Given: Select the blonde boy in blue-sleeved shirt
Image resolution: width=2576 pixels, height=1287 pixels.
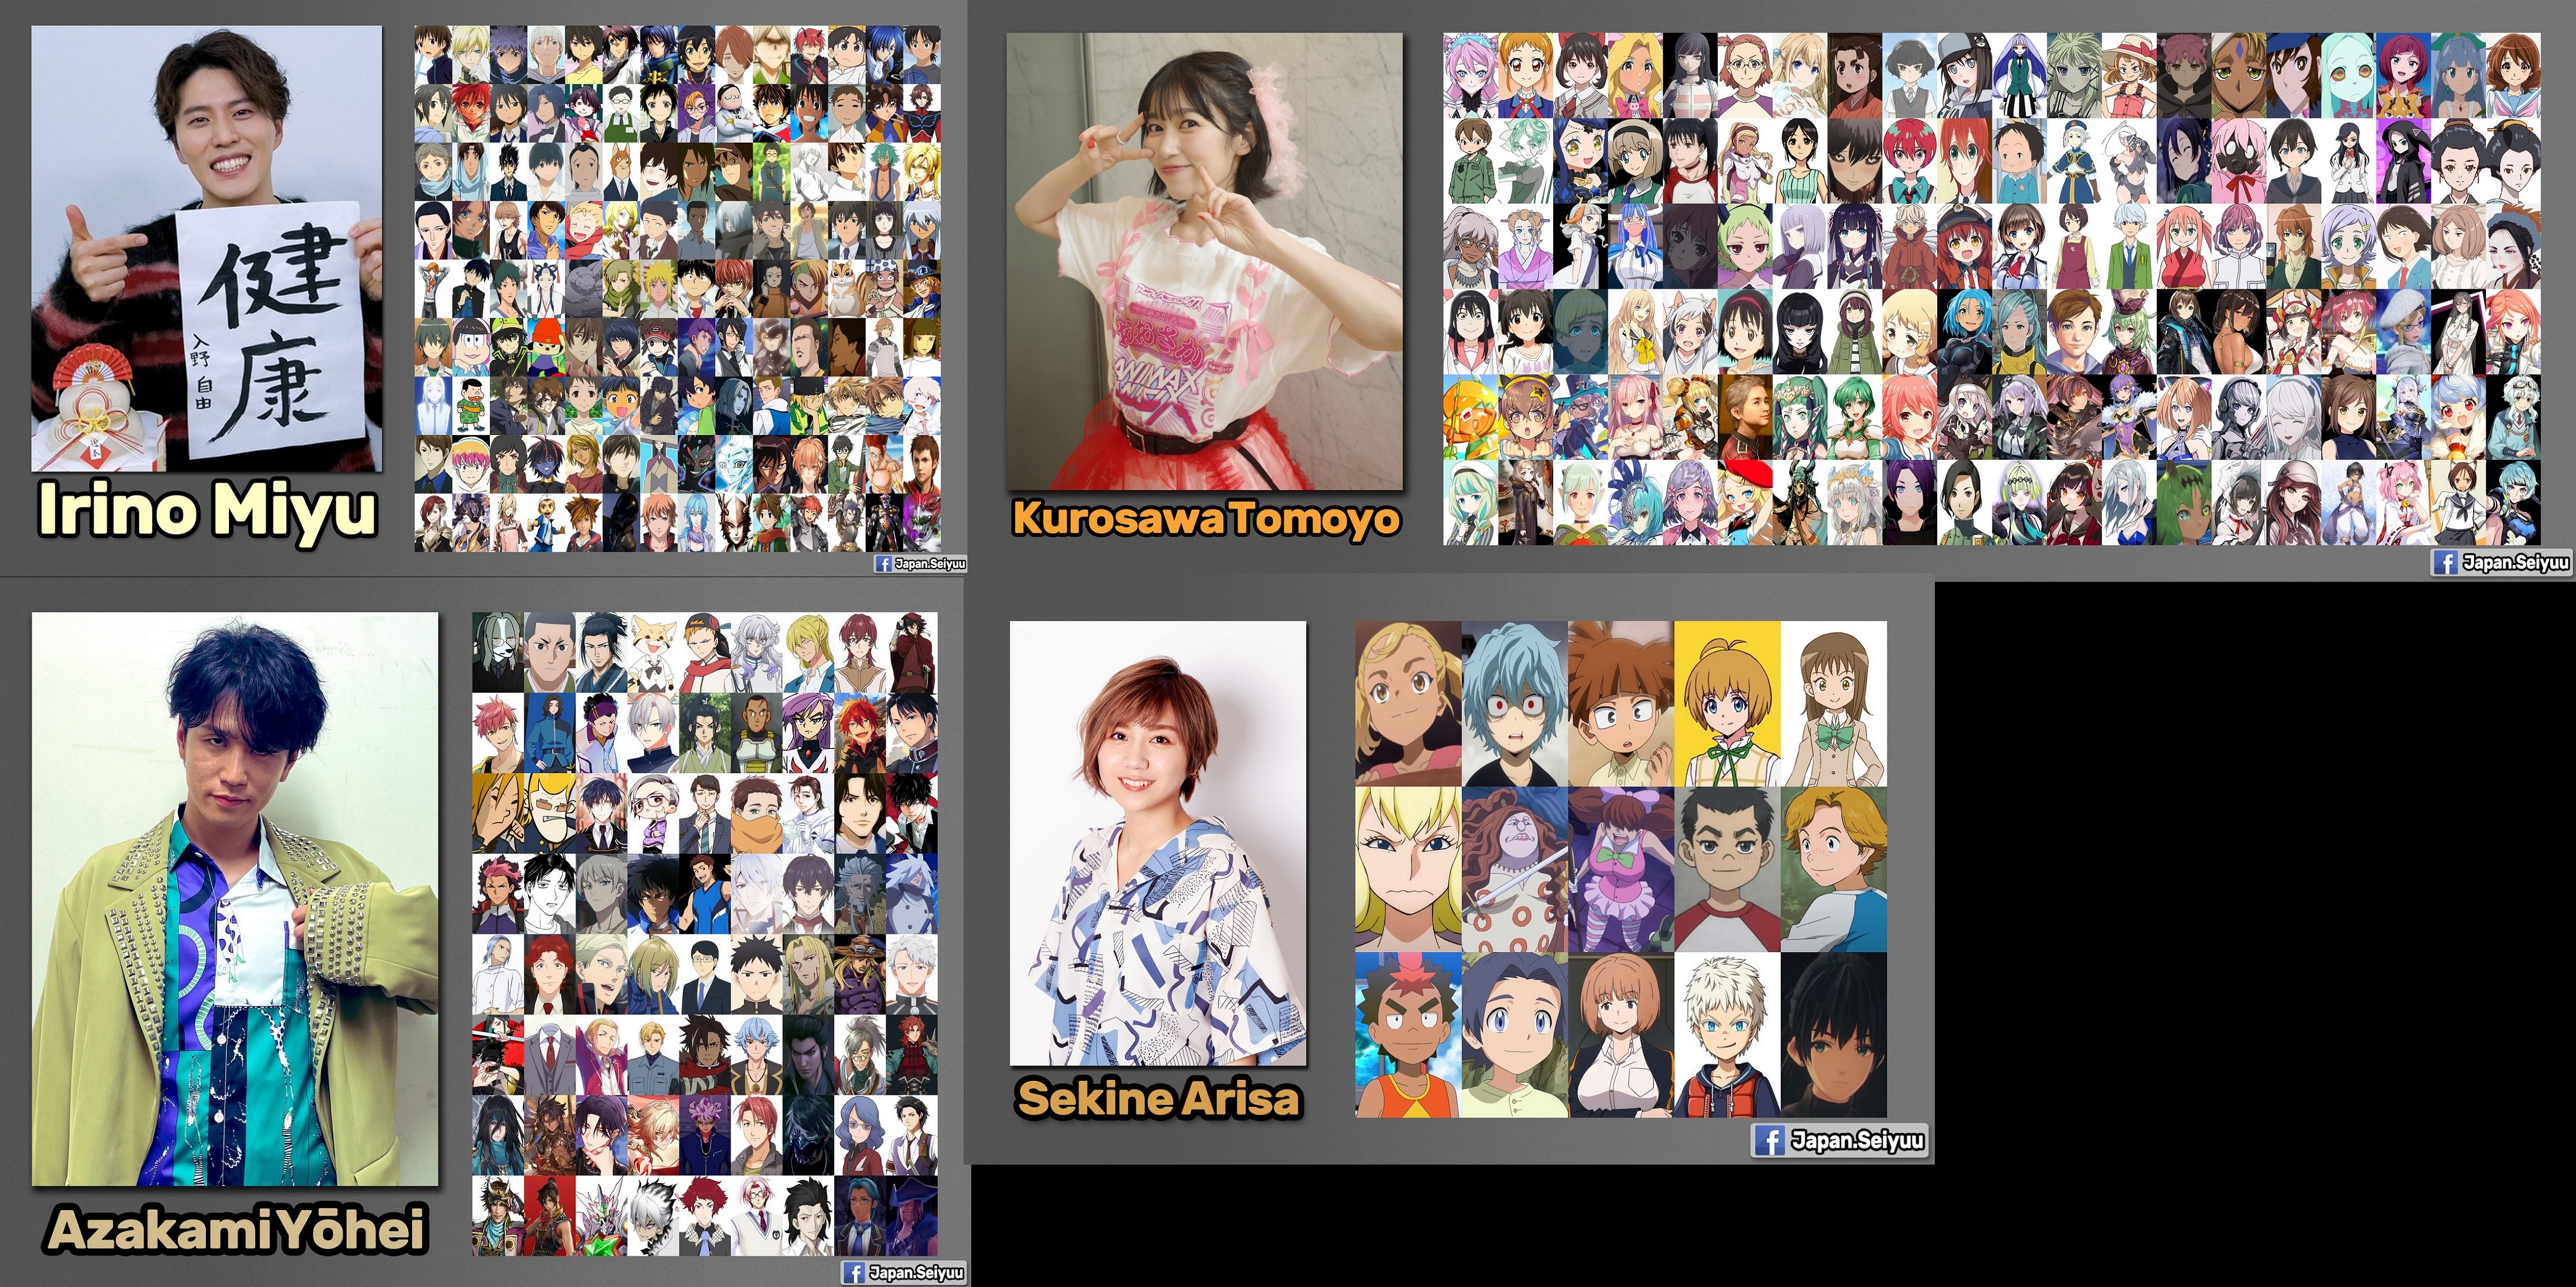Looking at the screenshot, I should 1834,869.
